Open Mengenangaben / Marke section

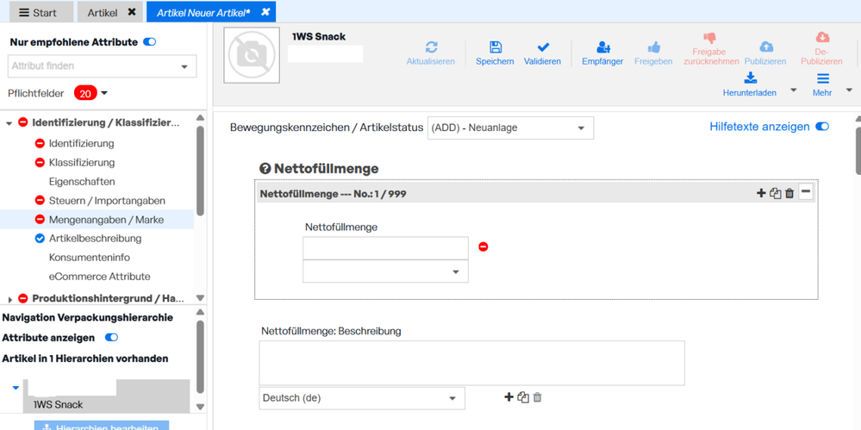(107, 220)
